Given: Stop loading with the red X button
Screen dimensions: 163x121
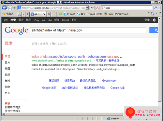Looking at the screenshot, I should (x=97, y=8).
